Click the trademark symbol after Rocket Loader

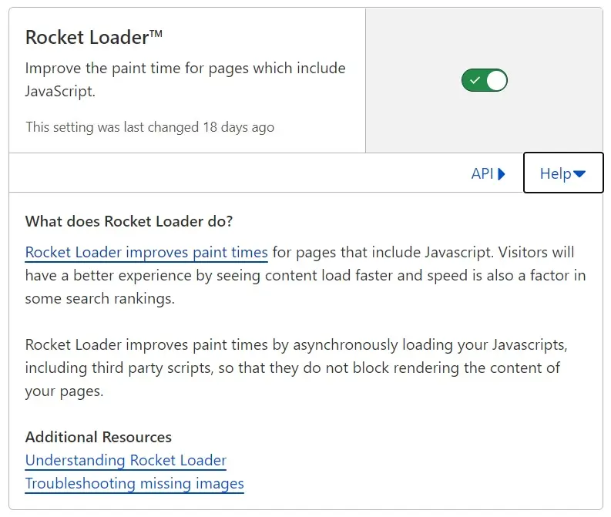click(155, 35)
